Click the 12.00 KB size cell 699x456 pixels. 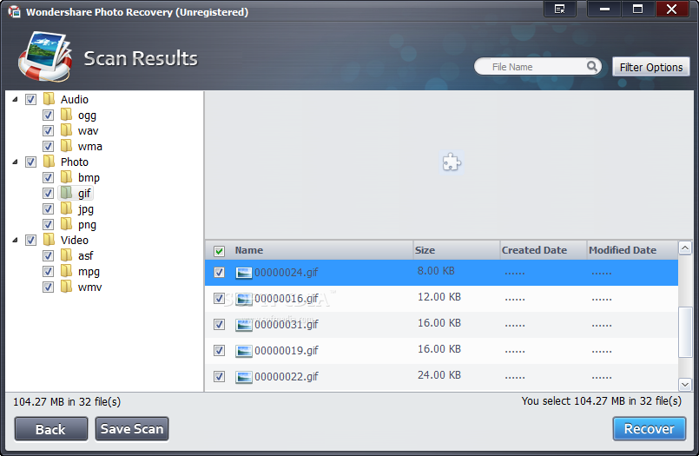(x=439, y=297)
